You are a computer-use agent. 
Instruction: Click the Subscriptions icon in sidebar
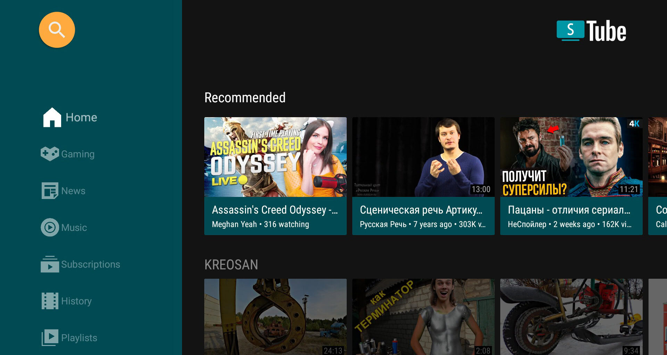[50, 264]
